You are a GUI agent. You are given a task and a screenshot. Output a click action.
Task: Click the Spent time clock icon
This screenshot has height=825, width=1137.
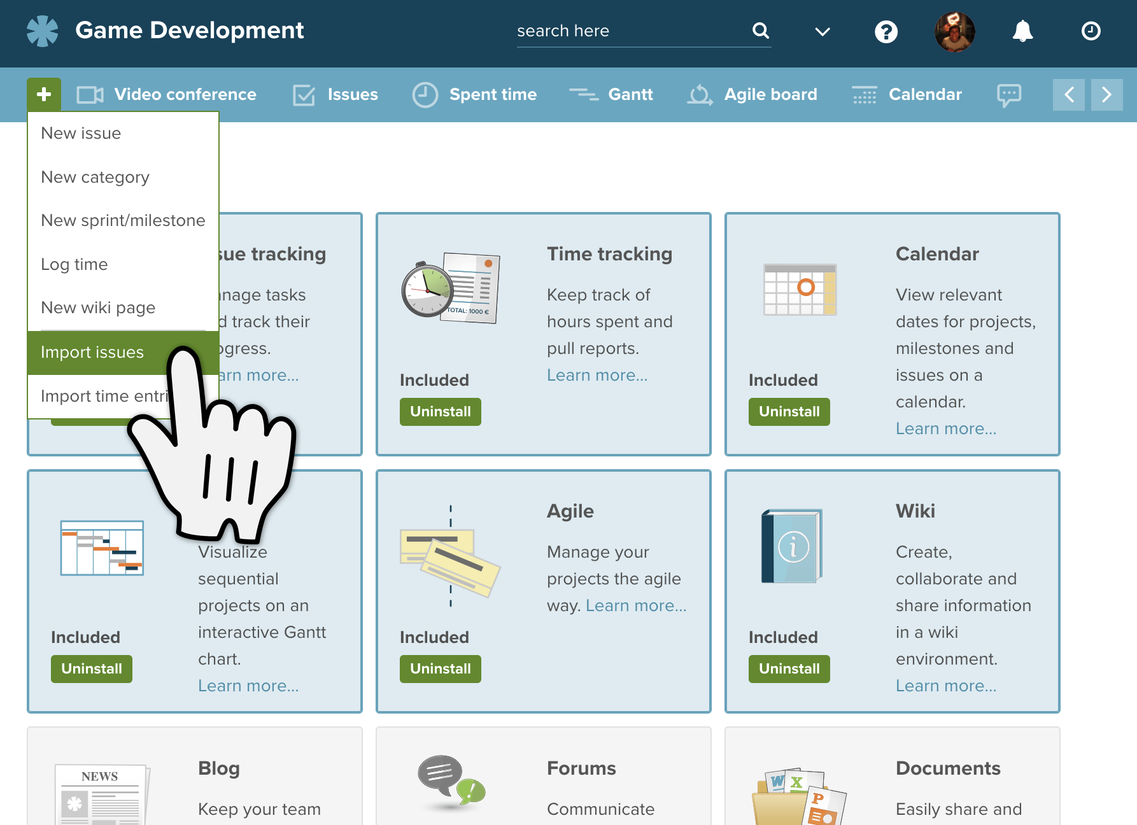tap(425, 95)
